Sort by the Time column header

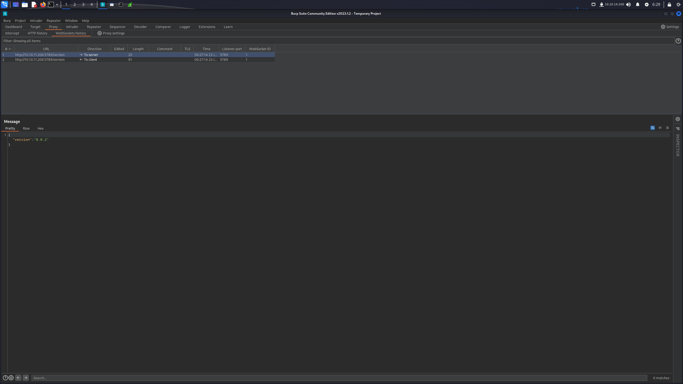[x=206, y=49]
